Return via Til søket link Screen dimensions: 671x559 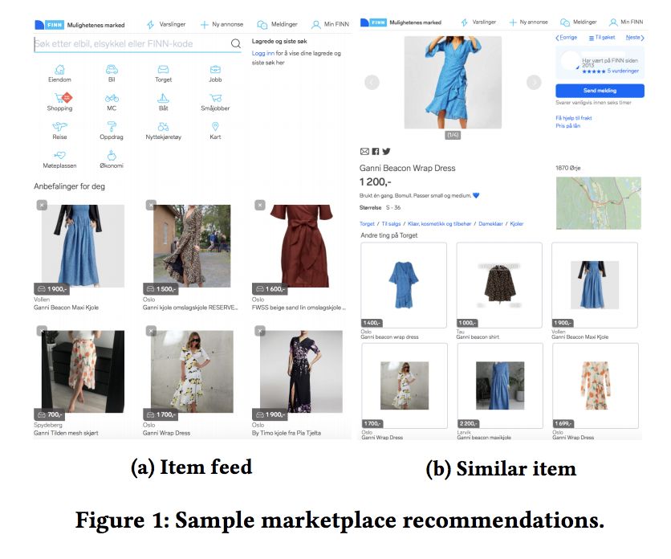[x=602, y=38]
